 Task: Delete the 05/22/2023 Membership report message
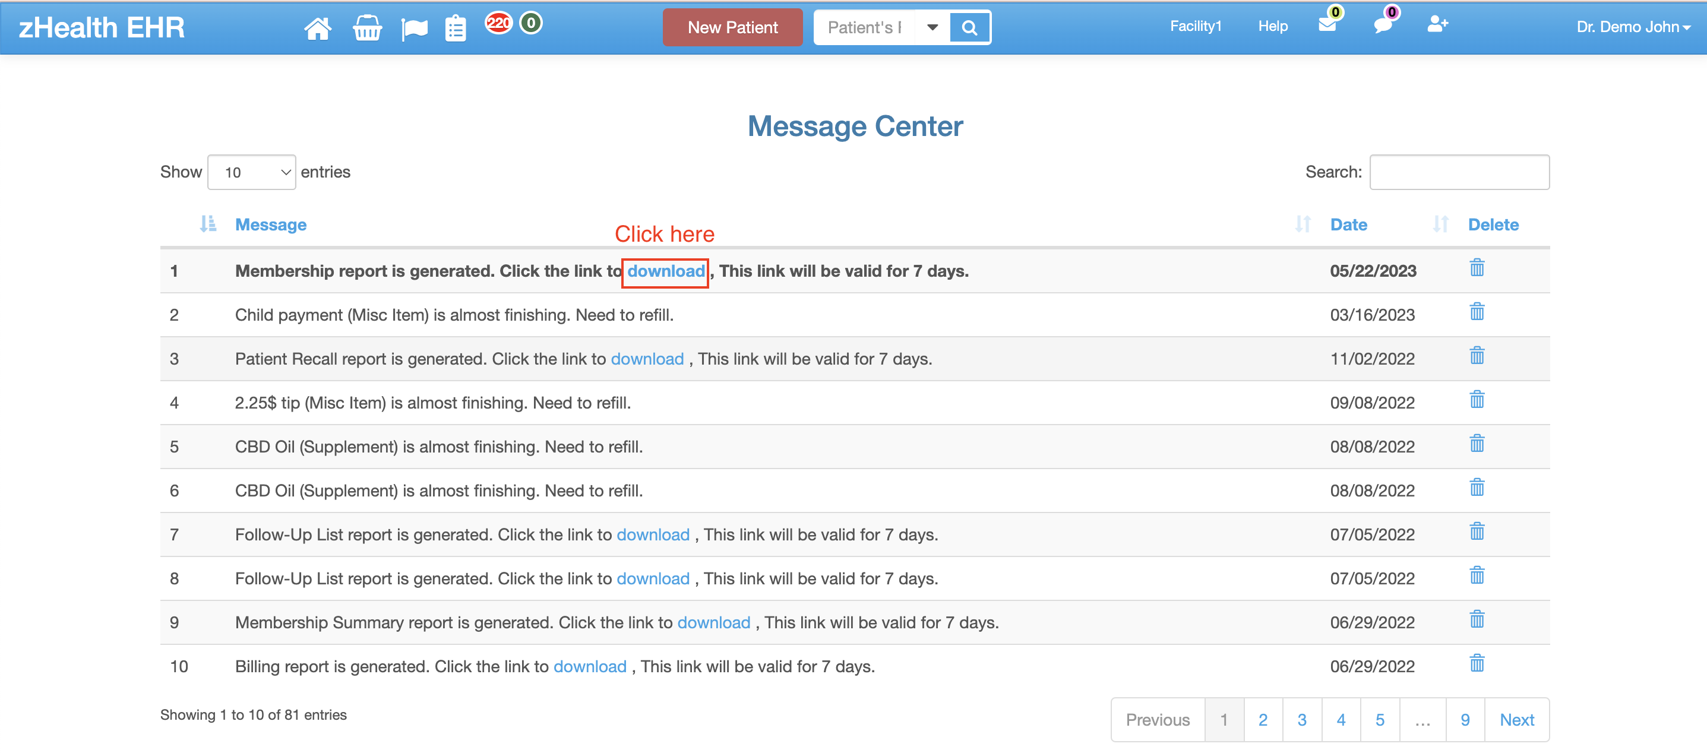[1477, 268]
